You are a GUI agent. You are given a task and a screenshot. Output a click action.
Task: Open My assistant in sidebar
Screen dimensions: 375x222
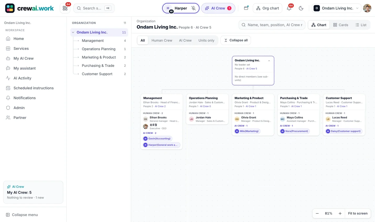click(x=33, y=68)
